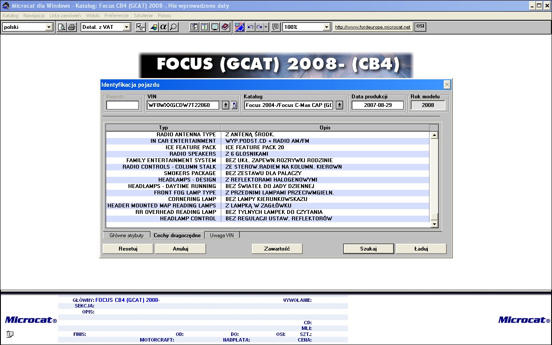Click the VIN input field
This screenshot has height=345, width=552.
[183, 105]
